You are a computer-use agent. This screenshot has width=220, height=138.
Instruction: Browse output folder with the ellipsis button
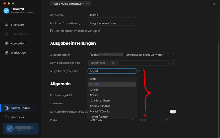coord(173,55)
